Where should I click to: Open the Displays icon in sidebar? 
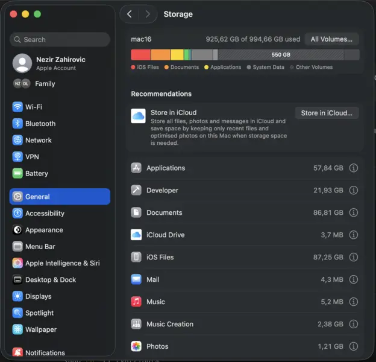click(x=17, y=296)
